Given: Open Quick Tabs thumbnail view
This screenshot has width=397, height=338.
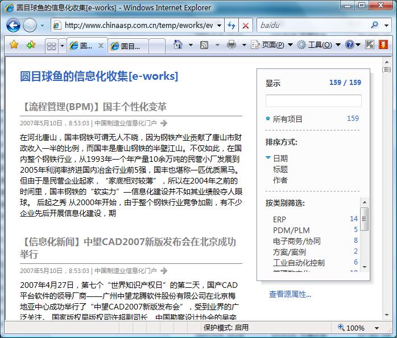Looking at the screenshot, I should point(51,46).
